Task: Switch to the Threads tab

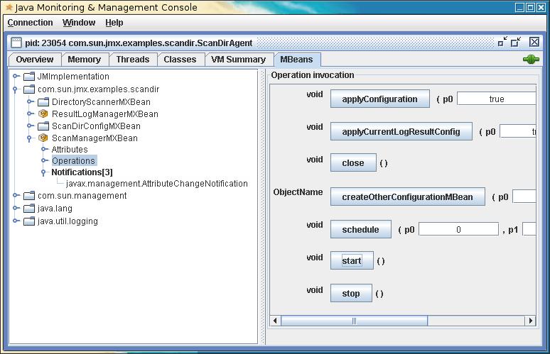Action: pyautogui.click(x=132, y=60)
